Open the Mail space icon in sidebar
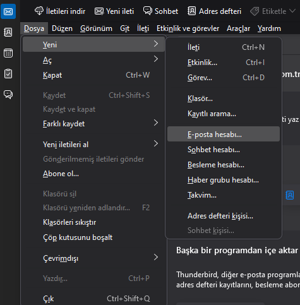 8,11
